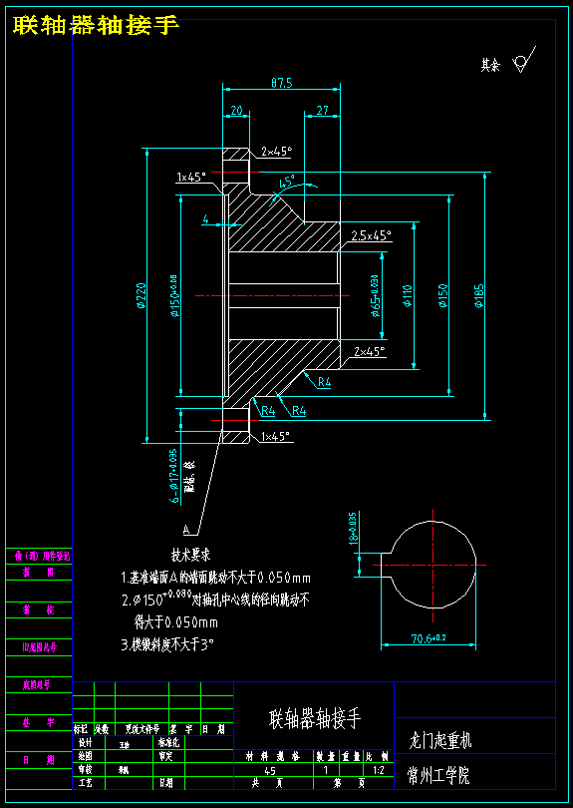The width and height of the screenshot is (573, 808).
Task: Click the φ65+0.030 bore diameter dimension
Action: 376,295
